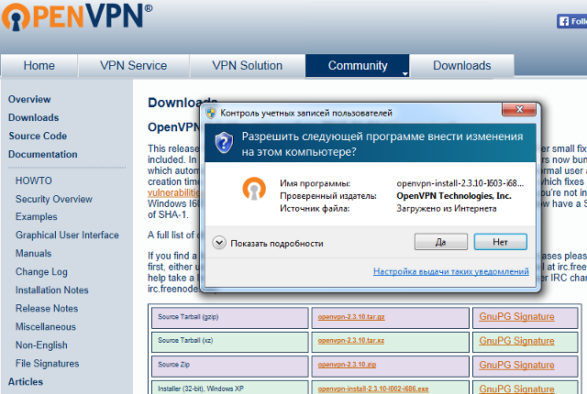Click the Загружено из Интернета text
587x394 pixels.
pos(447,209)
